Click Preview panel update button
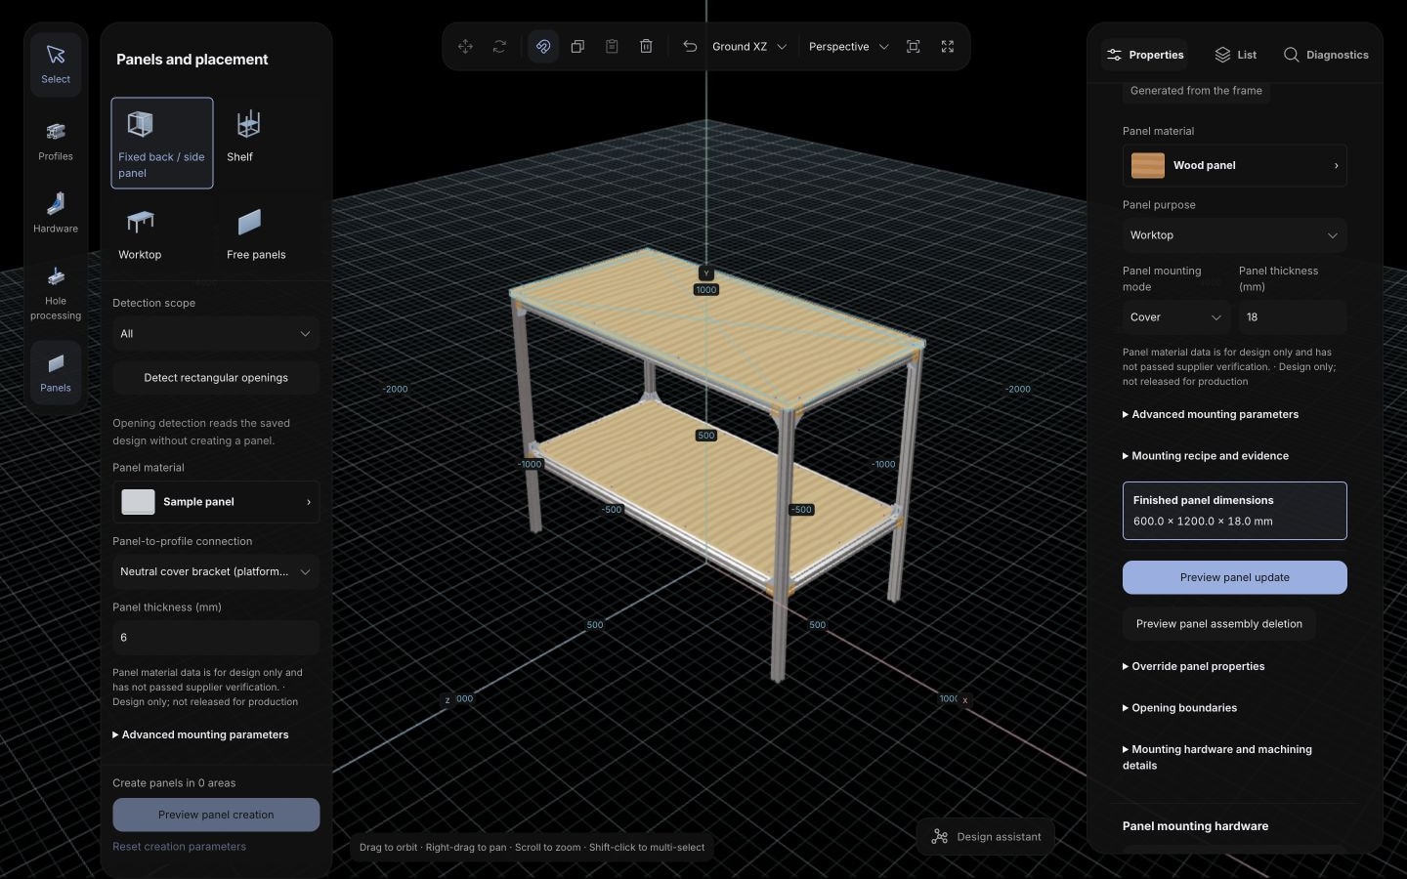 point(1234,577)
